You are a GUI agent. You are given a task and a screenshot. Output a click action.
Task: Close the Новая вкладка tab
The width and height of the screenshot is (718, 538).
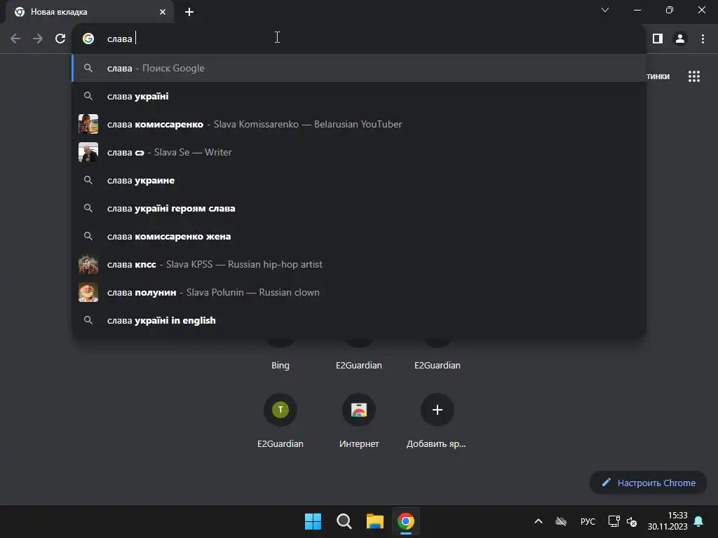(x=163, y=12)
